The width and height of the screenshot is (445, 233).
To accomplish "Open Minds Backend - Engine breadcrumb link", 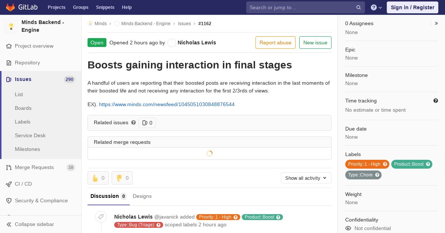I will pyautogui.click(x=146, y=24).
